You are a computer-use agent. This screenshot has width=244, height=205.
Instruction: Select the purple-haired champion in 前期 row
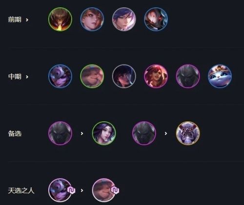(x=124, y=19)
